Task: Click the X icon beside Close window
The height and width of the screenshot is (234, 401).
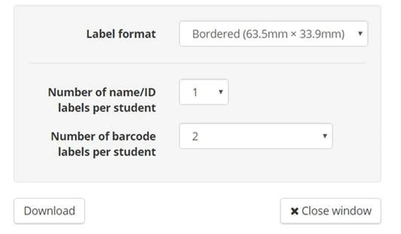Action: [294, 210]
